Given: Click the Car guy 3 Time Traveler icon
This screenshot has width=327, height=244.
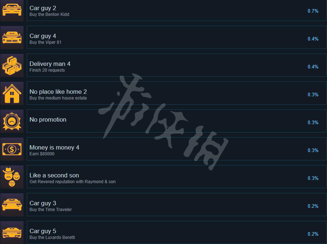Looking at the screenshot, I should (x=12, y=205).
